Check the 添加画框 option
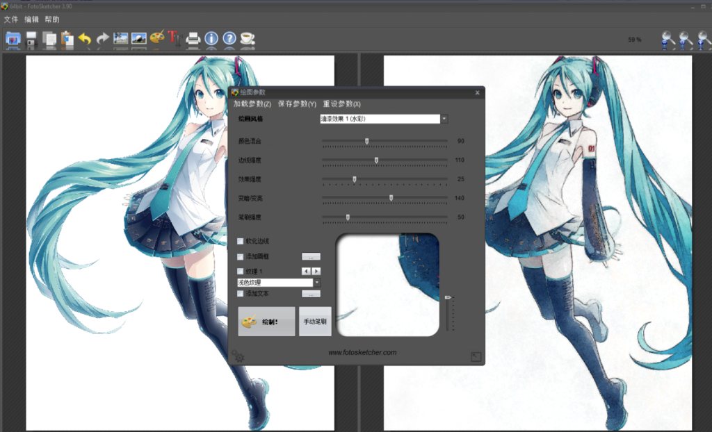 pos(241,256)
